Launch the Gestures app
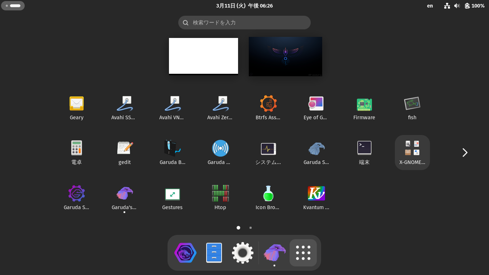The height and width of the screenshot is (275, 489). (172, 198)
